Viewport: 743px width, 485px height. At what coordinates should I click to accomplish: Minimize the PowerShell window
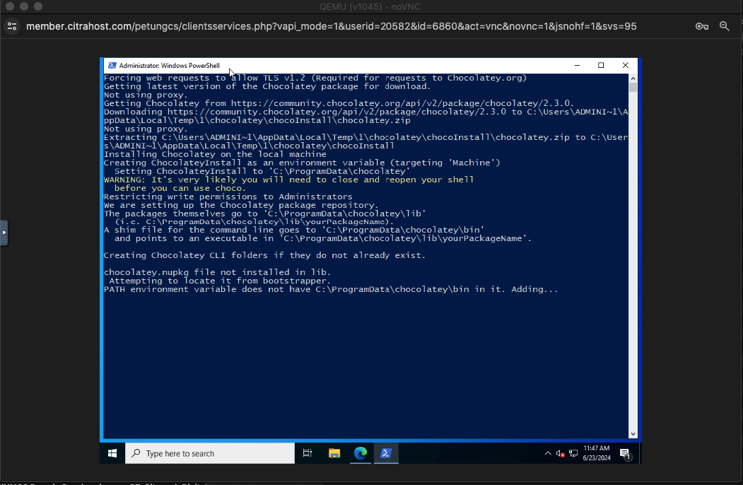pos(577,66)
